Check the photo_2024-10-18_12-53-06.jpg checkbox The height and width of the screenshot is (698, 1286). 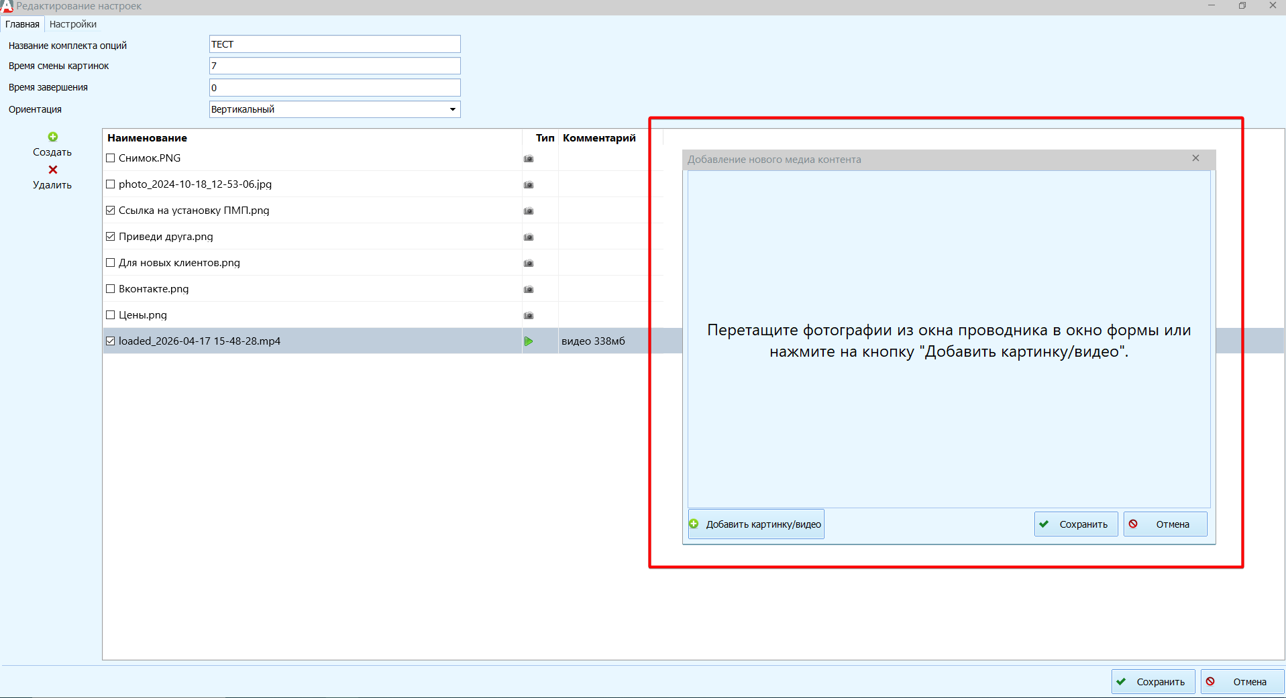click(x=111, y=184)
